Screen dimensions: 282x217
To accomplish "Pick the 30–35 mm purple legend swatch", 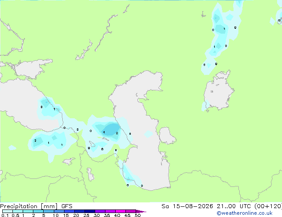I will [x=100, y=211].
